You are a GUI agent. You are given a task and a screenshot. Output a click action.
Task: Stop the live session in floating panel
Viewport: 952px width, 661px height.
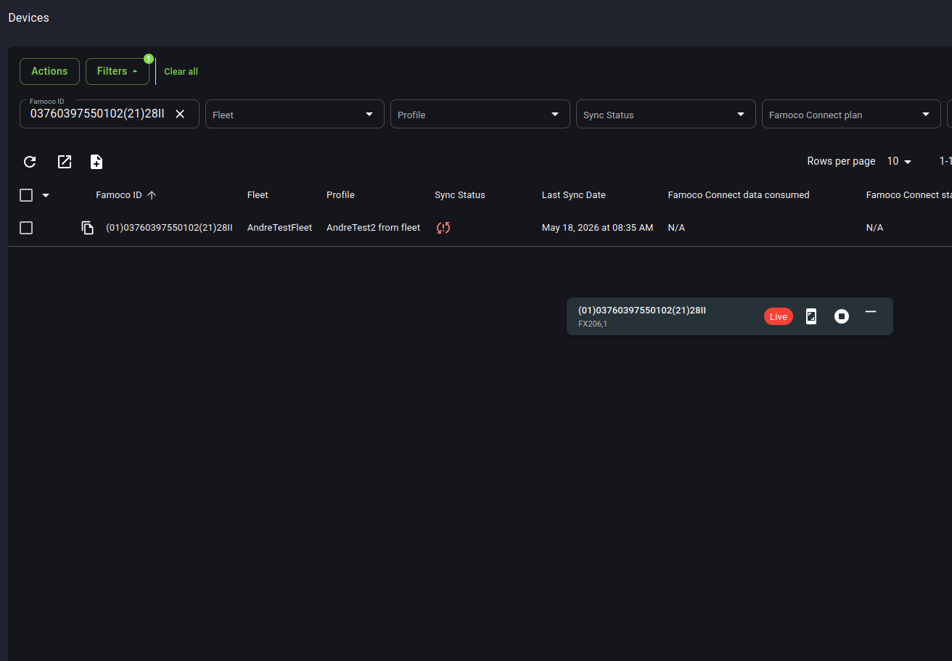click(x=842, y=316)
